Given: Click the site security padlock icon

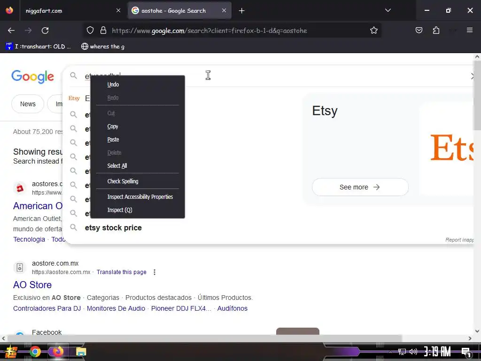Looking at the screenshot, I should tap(103, 31).
